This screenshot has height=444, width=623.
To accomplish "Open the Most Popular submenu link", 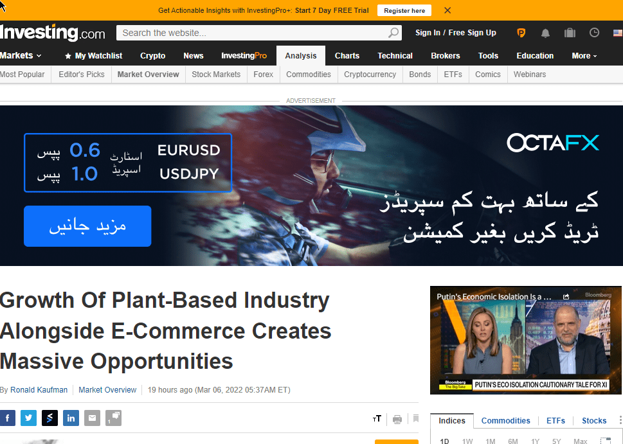I will click(x=23, y=75).
